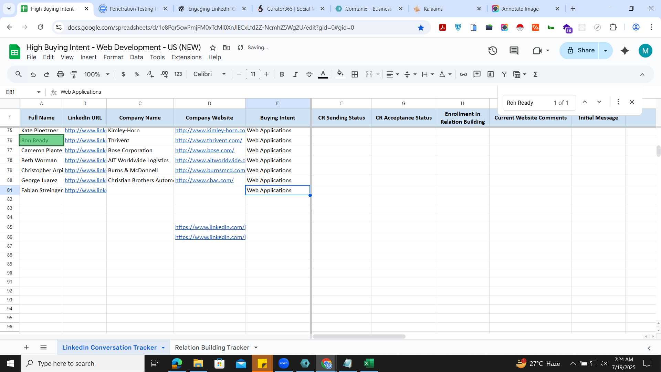Hide the menus with collapse chevron
The image size is (661, 372).
coord(642,74)
